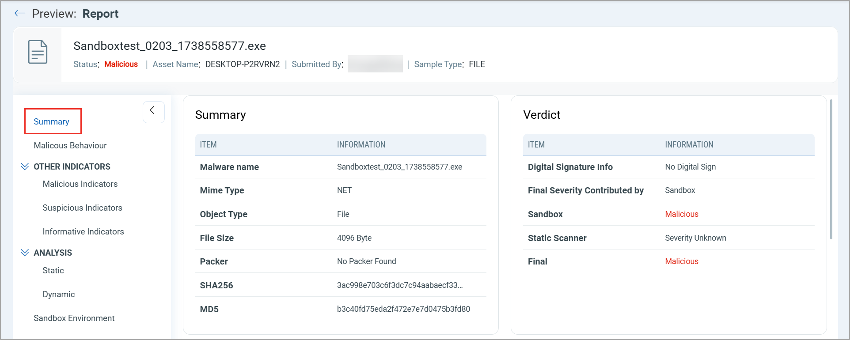Click the SHA256 label
Screen dimensions: 850x340
pos(216,285)
